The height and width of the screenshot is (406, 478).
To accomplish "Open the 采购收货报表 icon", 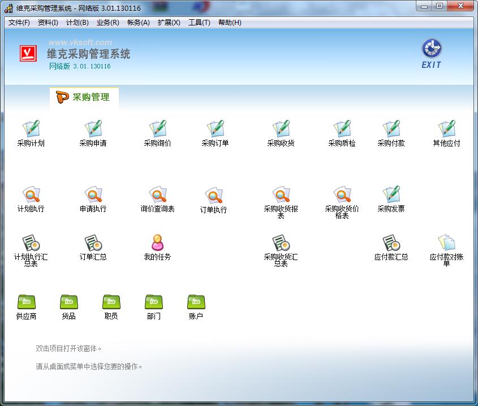I will click(x=281, y=195).
